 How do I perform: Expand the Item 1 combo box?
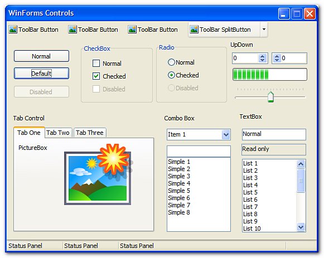click(x=226, y=135)
